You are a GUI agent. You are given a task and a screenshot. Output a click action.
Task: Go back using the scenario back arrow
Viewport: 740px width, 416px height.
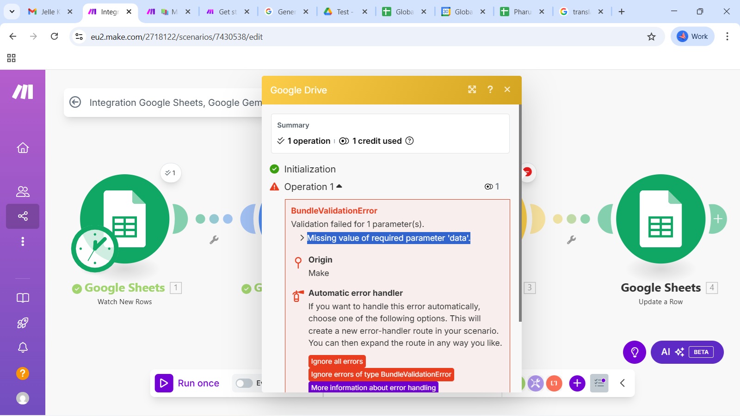point(75,102)
